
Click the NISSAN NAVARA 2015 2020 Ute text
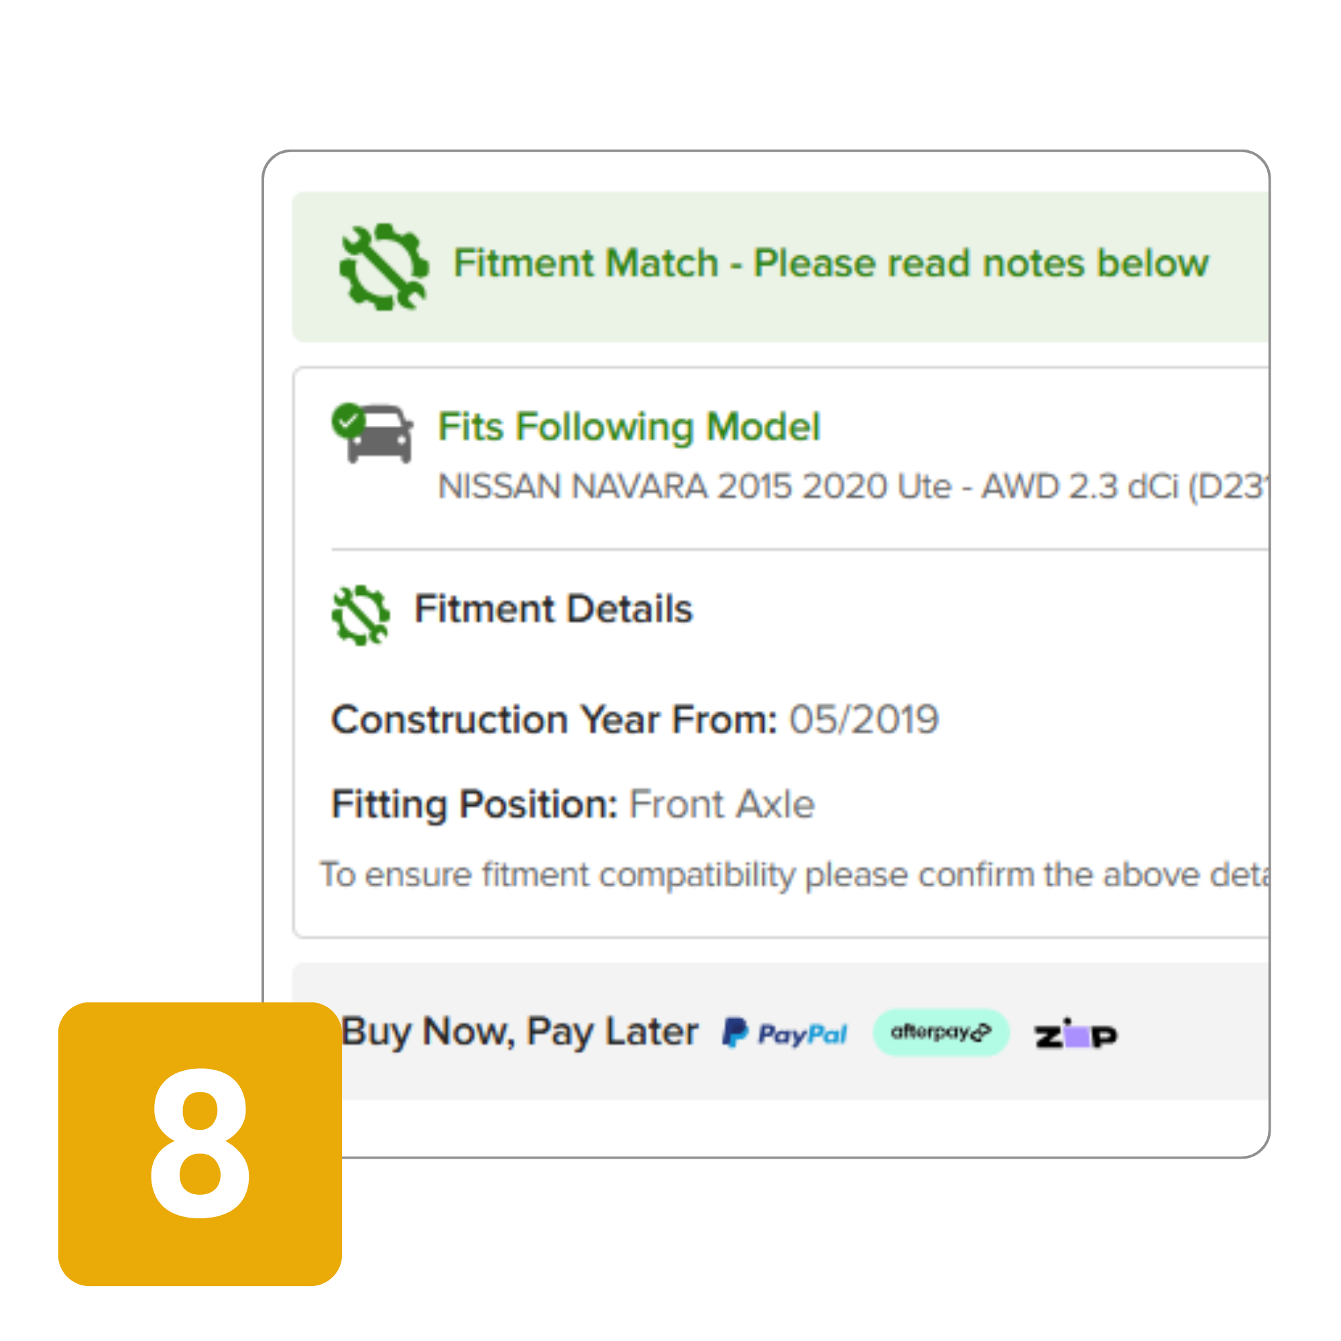pyautogui.click(x=695, y=487)
